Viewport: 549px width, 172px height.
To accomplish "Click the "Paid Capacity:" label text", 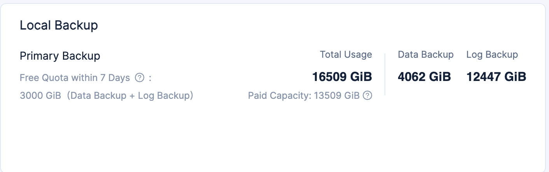I will tap(278, 95).
